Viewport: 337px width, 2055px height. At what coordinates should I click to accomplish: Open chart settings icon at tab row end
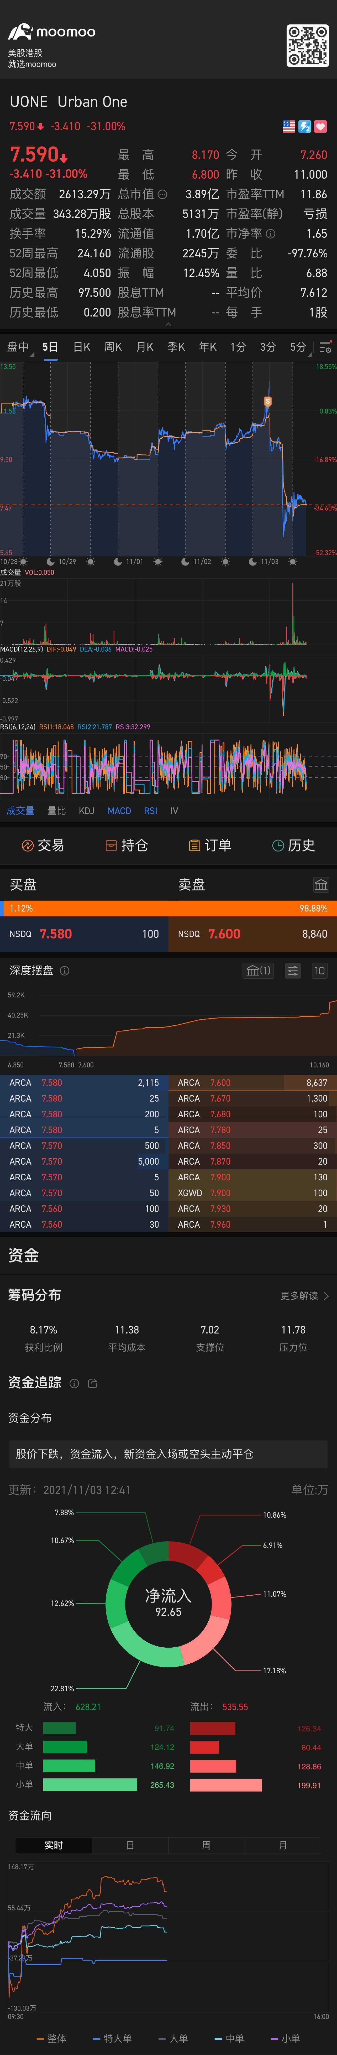click(x=325, y=348)
